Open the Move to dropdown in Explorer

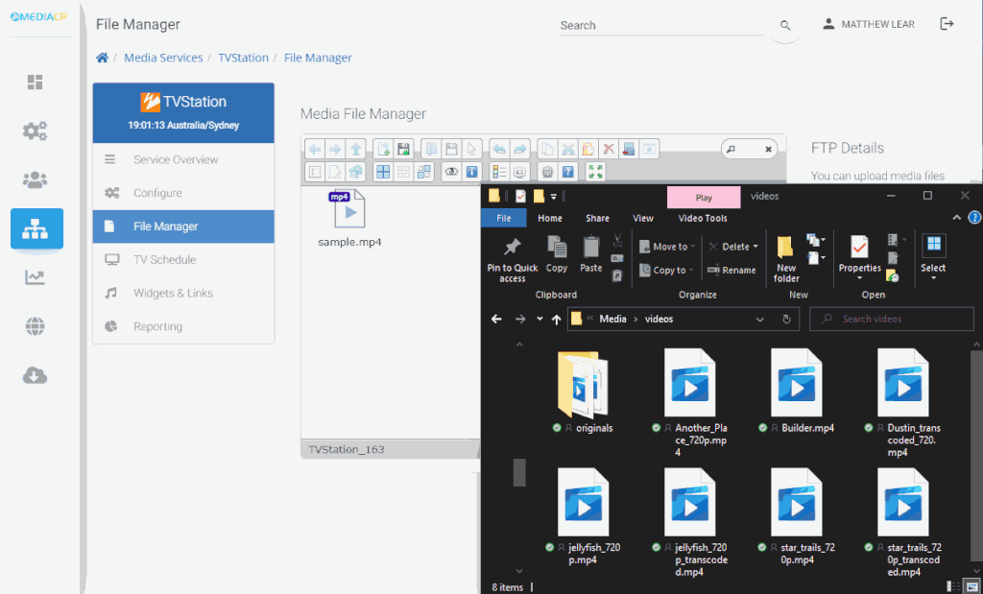coord(667,247)
